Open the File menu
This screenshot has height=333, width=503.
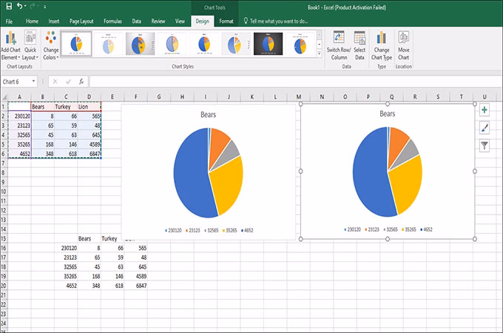tap(10, 21)
